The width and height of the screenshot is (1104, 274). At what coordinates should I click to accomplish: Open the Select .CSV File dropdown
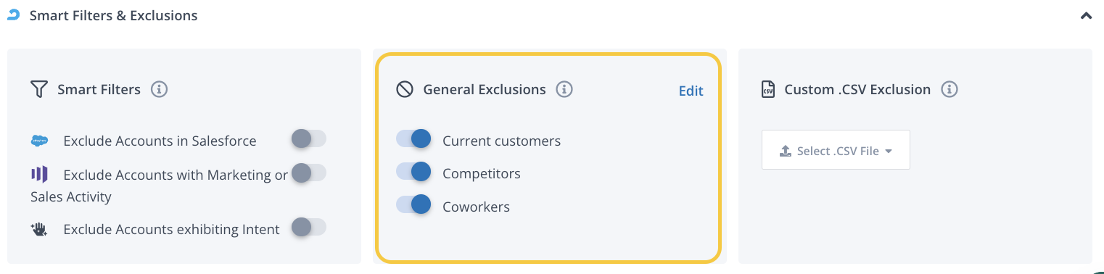tap(836, 150)
